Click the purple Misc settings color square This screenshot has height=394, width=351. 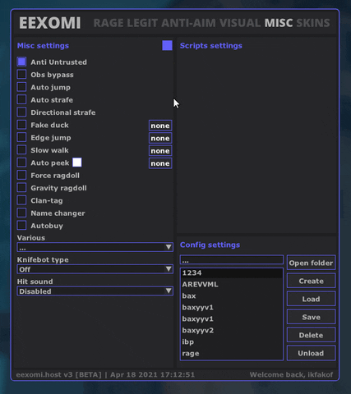167,45
